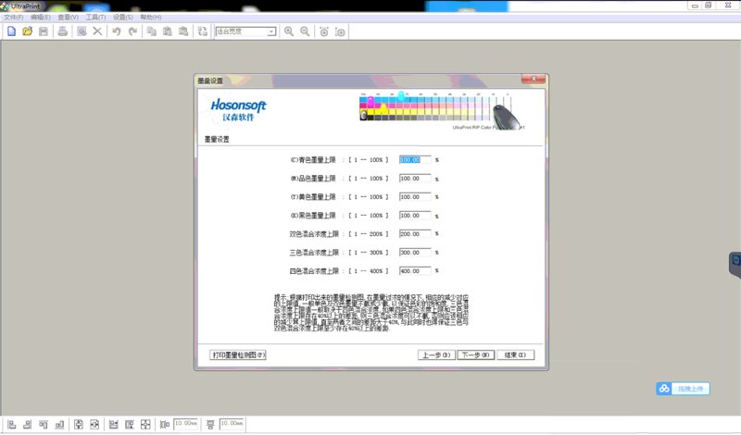Click the 下一步 (Next) button
Image resolution: width=741 pixels, height=435 pixels.
tap(475, 354)
